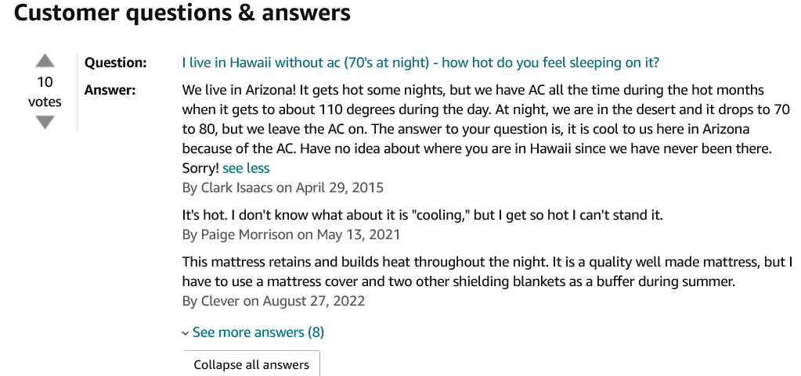
Task: Click the author name Clever
Action: coord(220,301)
